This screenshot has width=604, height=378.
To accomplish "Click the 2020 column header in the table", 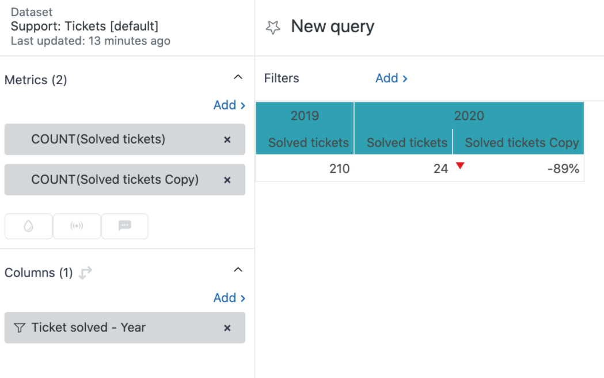I will click(469, 116).
